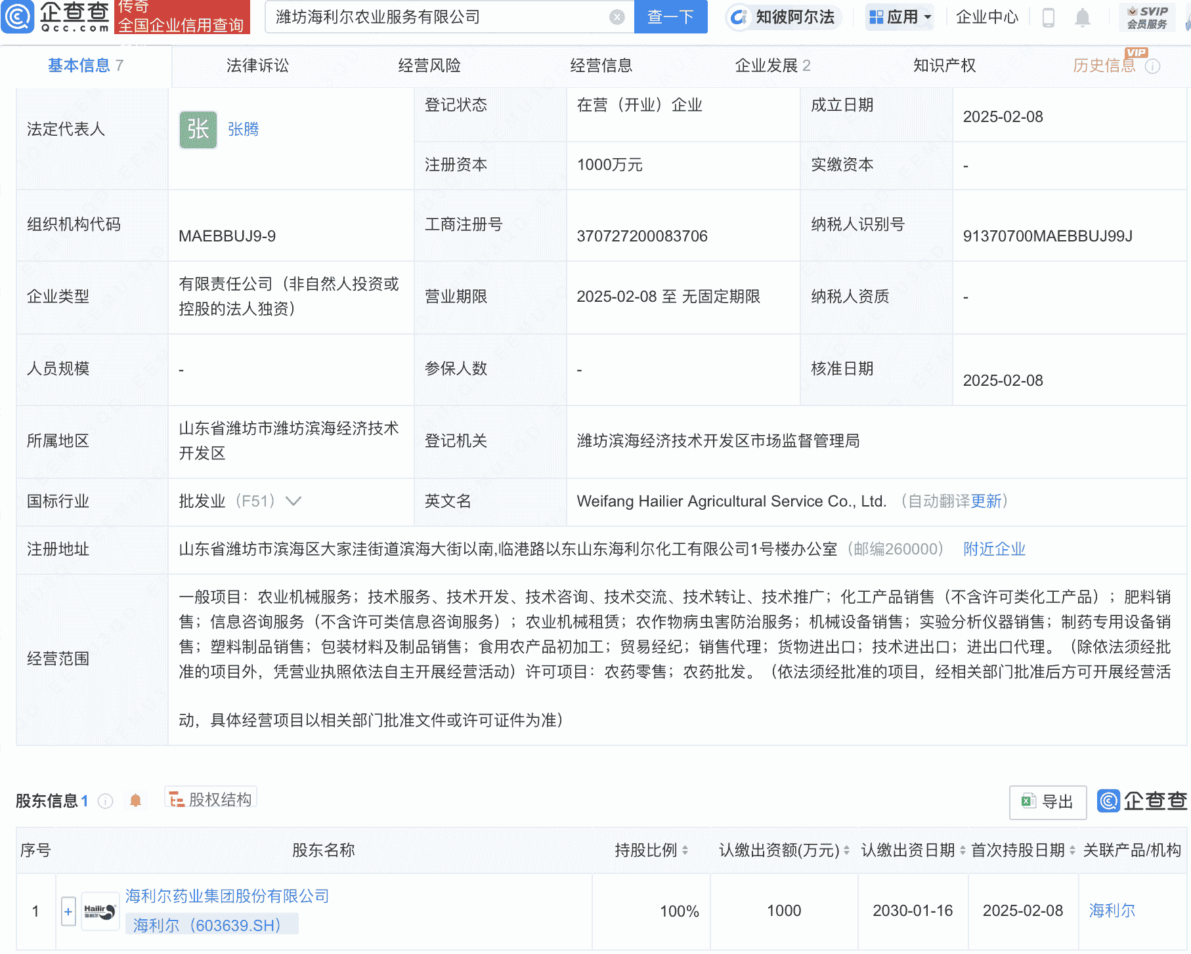Expand the 批发业 industry chevron

293,501
